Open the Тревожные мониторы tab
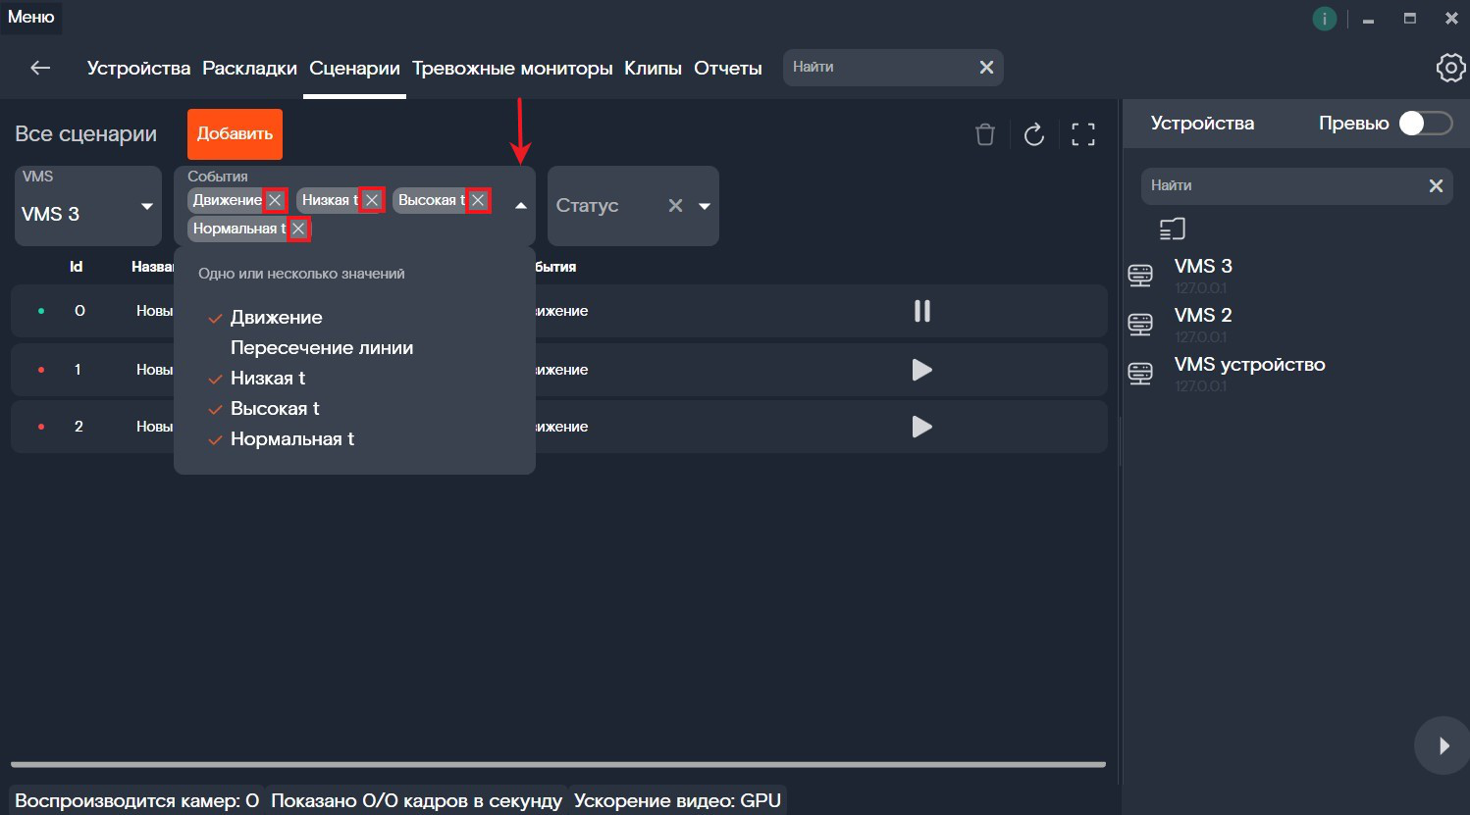The width and height of the screenshot is (1470, 815). (x=512, y=68)
